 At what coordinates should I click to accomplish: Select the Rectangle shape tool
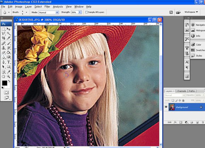click(x=8, y=67)
